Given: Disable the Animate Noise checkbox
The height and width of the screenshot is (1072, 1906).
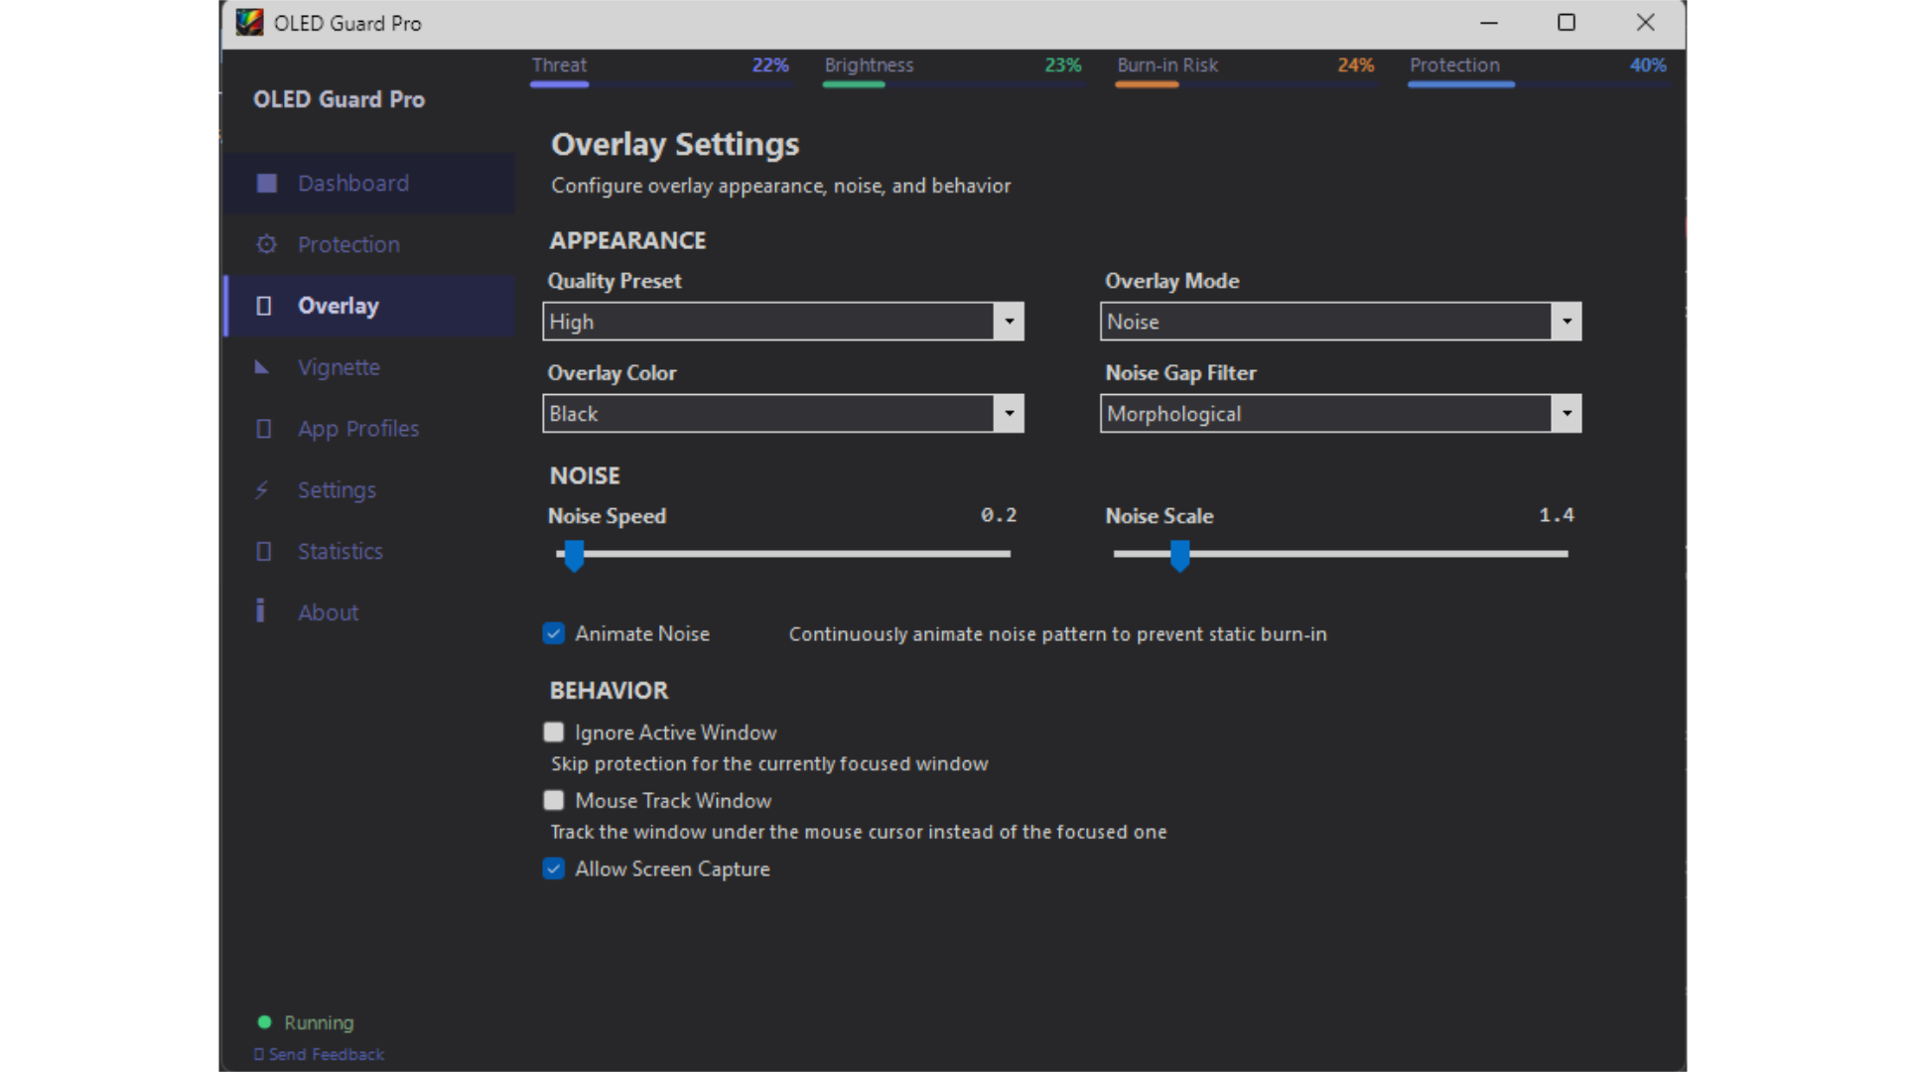Looking at the screenshot, I should pos(554,633).
